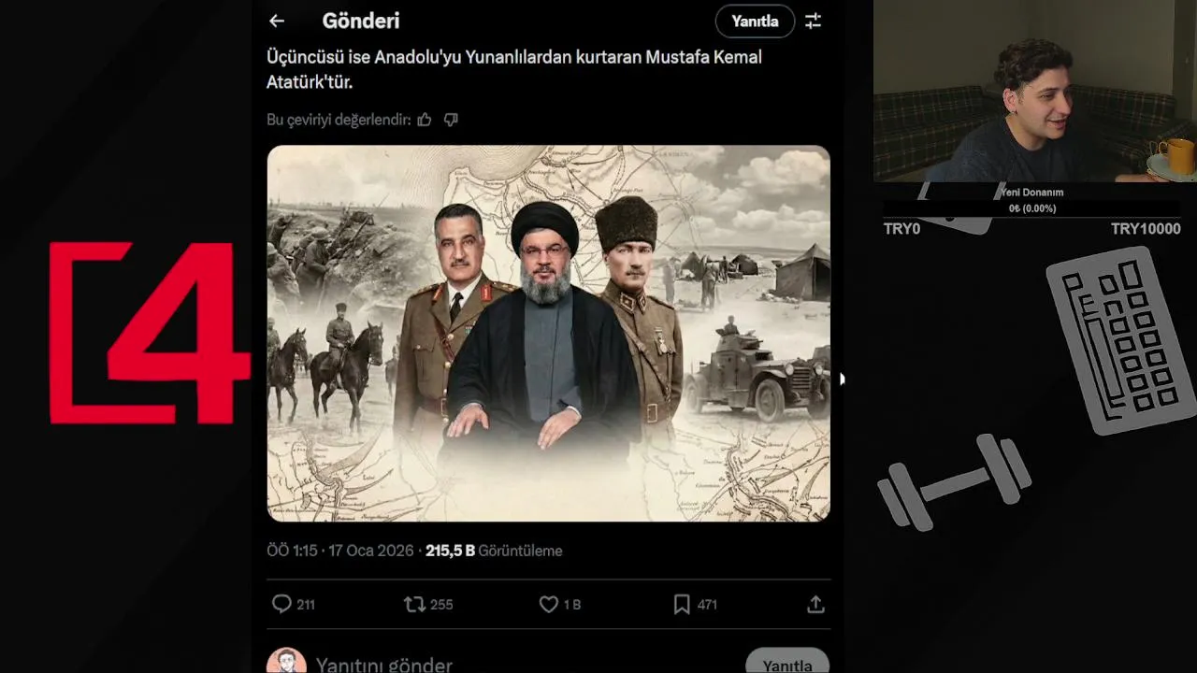Click the bottom Yanıtla submit button

[x=787, y=664]
